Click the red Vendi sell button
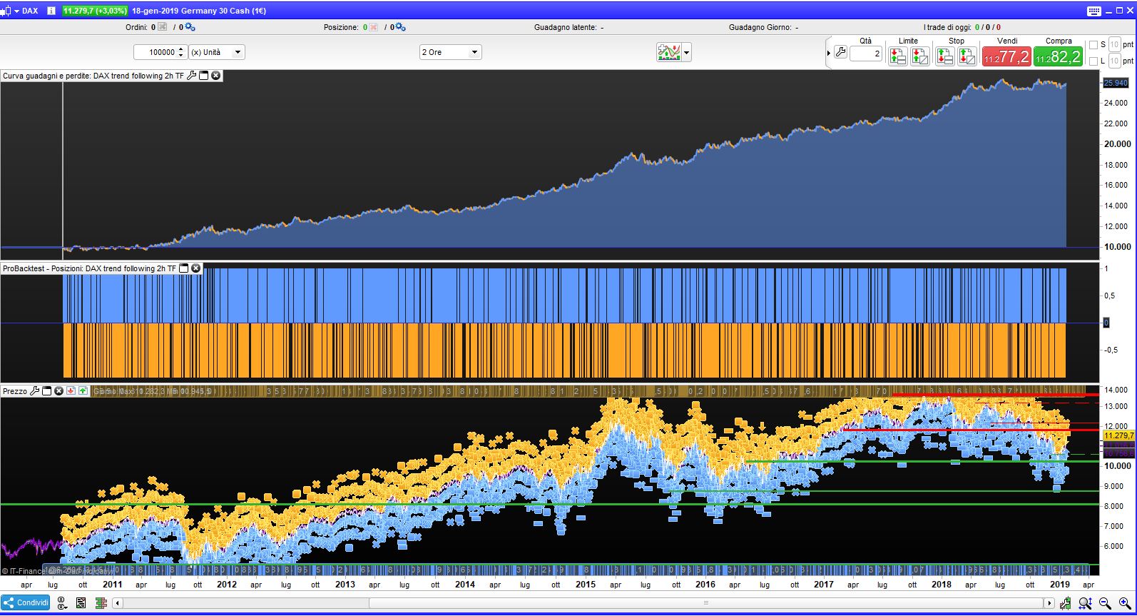 coord(1006,56)
